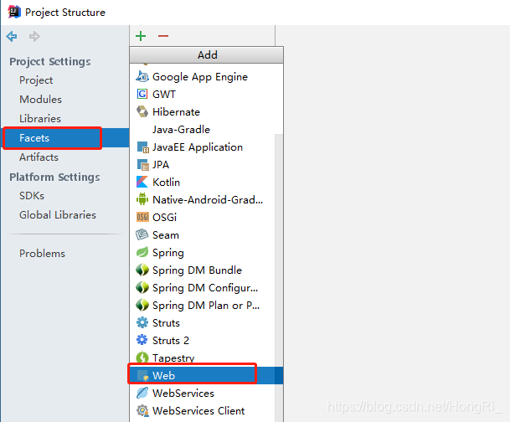510x422 pixels.
Task: Add the WebServices facet
Action: [x=203, y=393]
